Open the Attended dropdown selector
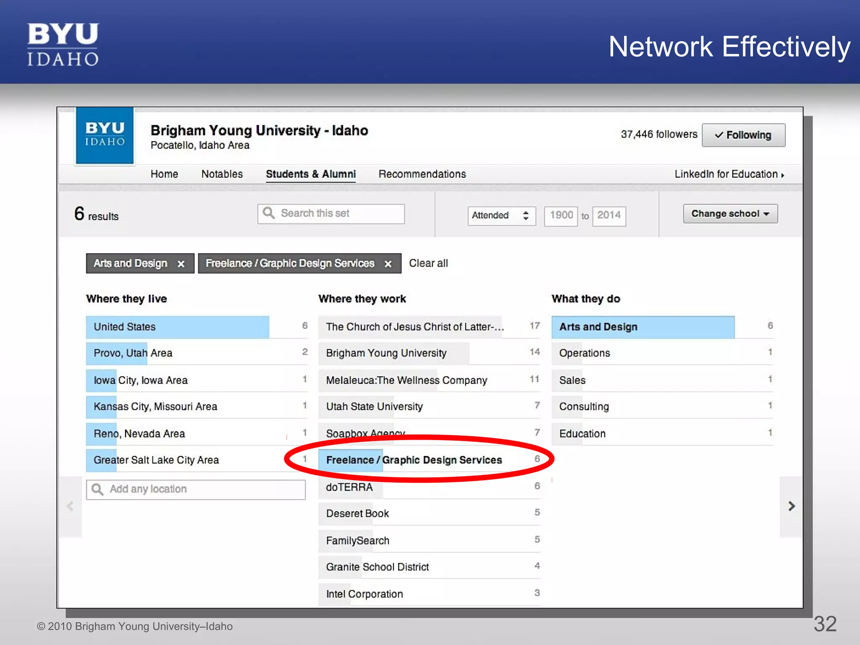 click(x=502, y=216)
